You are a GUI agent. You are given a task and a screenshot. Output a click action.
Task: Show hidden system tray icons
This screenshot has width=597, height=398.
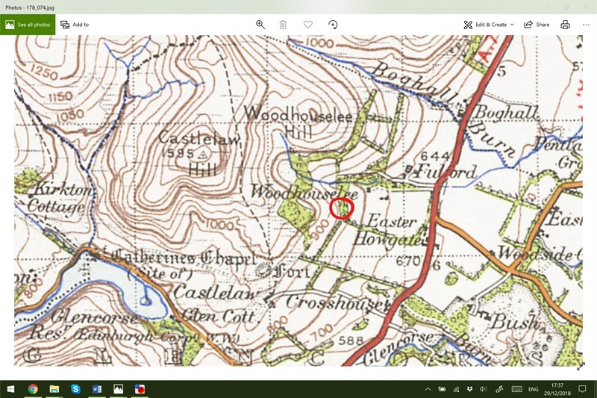(x=428, y=389)
